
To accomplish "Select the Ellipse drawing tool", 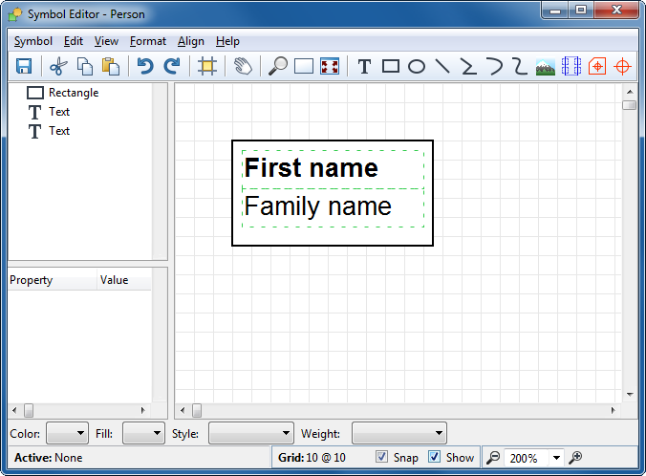I will pos(417,66).
